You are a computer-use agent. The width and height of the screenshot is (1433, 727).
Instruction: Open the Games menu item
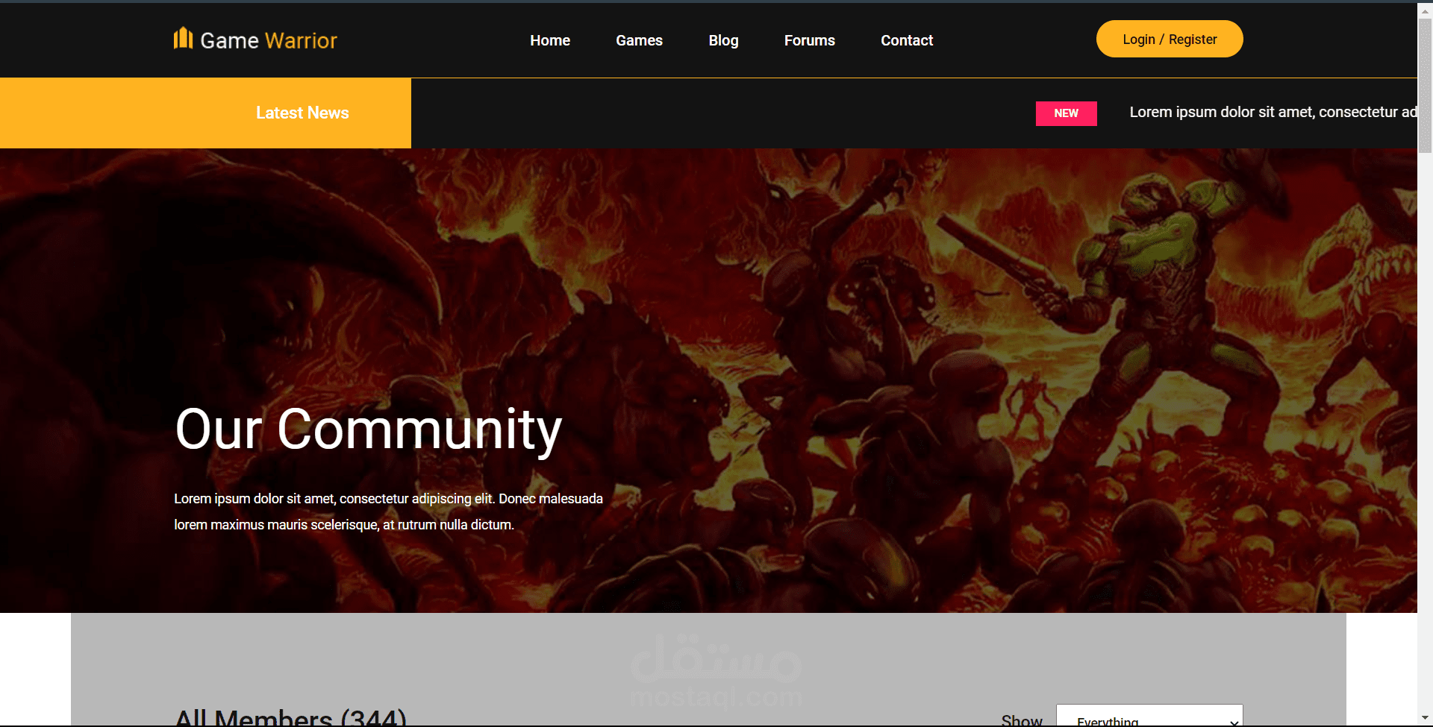pyautogui.click(x=639, y=40)
